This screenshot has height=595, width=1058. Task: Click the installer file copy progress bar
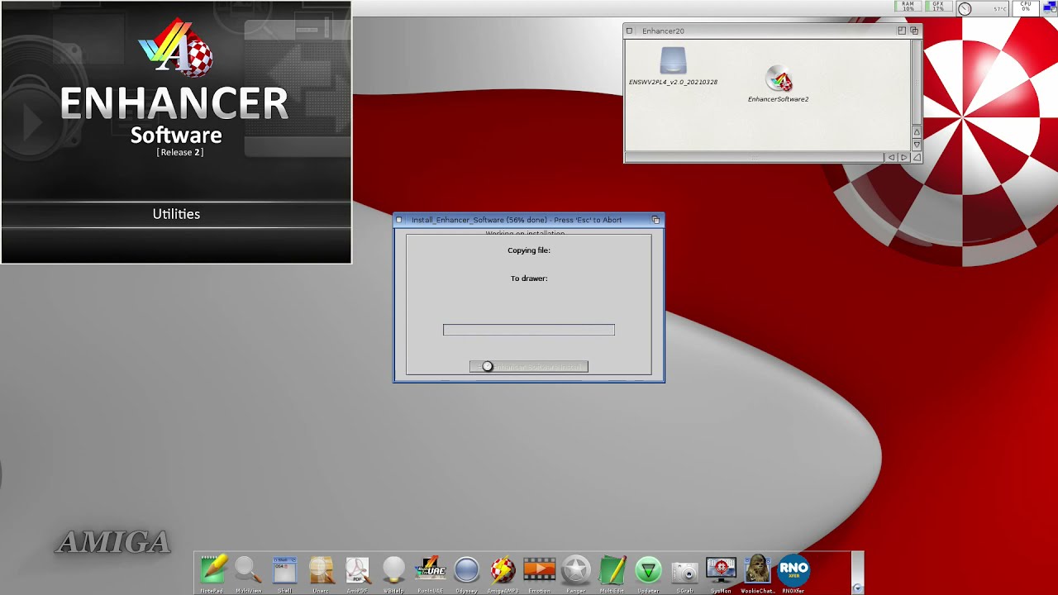tap(529, 330)
